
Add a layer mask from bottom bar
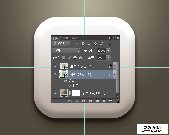(84, 101)
